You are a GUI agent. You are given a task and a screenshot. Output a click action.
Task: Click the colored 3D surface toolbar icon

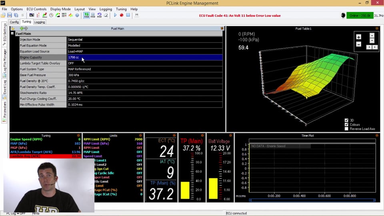[x=70, y=15]
